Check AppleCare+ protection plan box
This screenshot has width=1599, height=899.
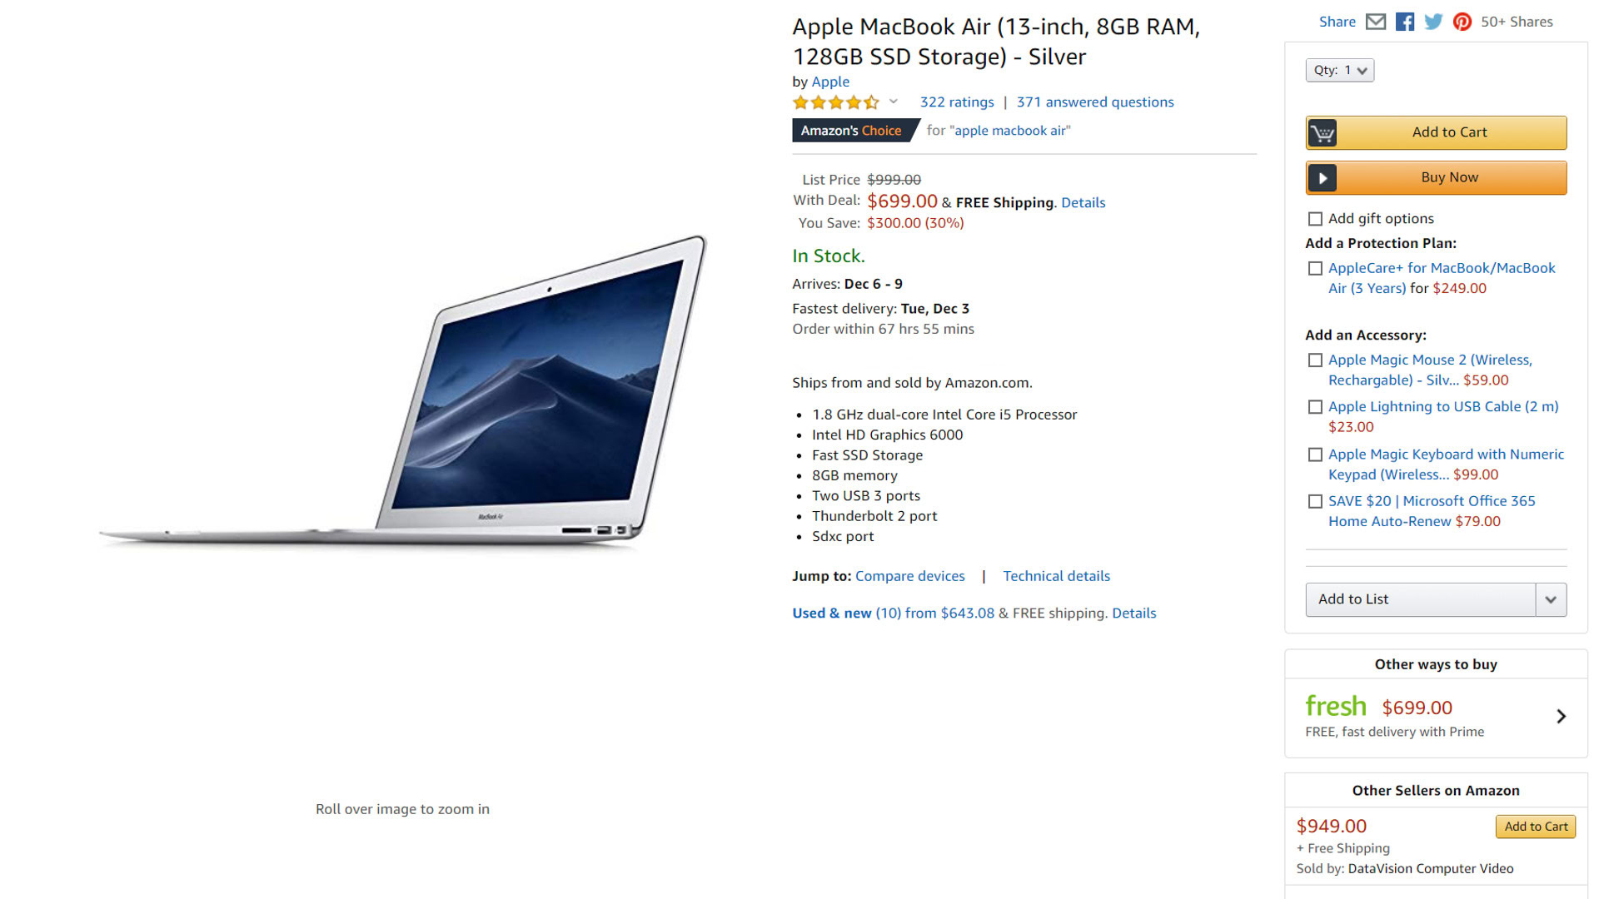point(1315,269)
